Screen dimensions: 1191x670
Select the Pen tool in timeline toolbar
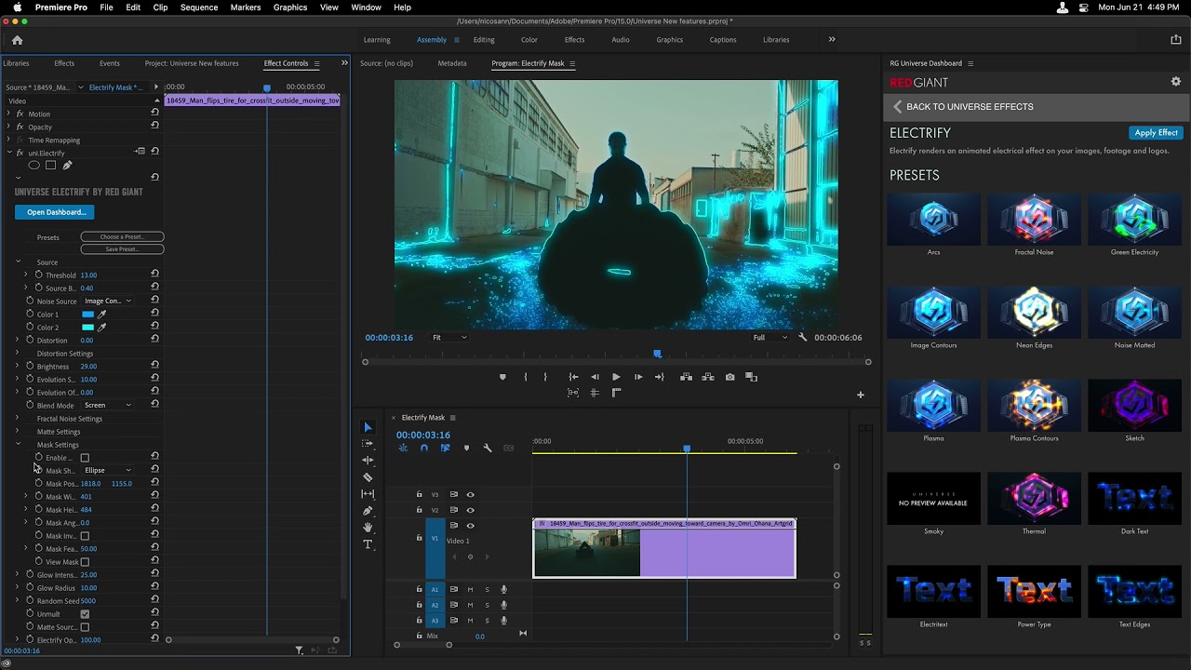(368, 511)
